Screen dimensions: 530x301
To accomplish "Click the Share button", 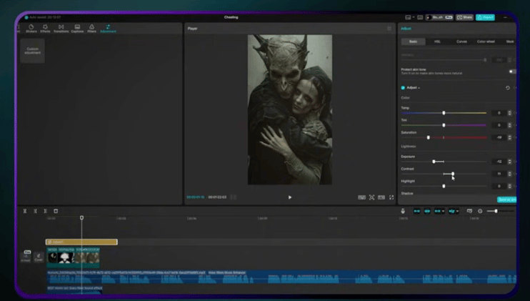I will tap(465, 17).
